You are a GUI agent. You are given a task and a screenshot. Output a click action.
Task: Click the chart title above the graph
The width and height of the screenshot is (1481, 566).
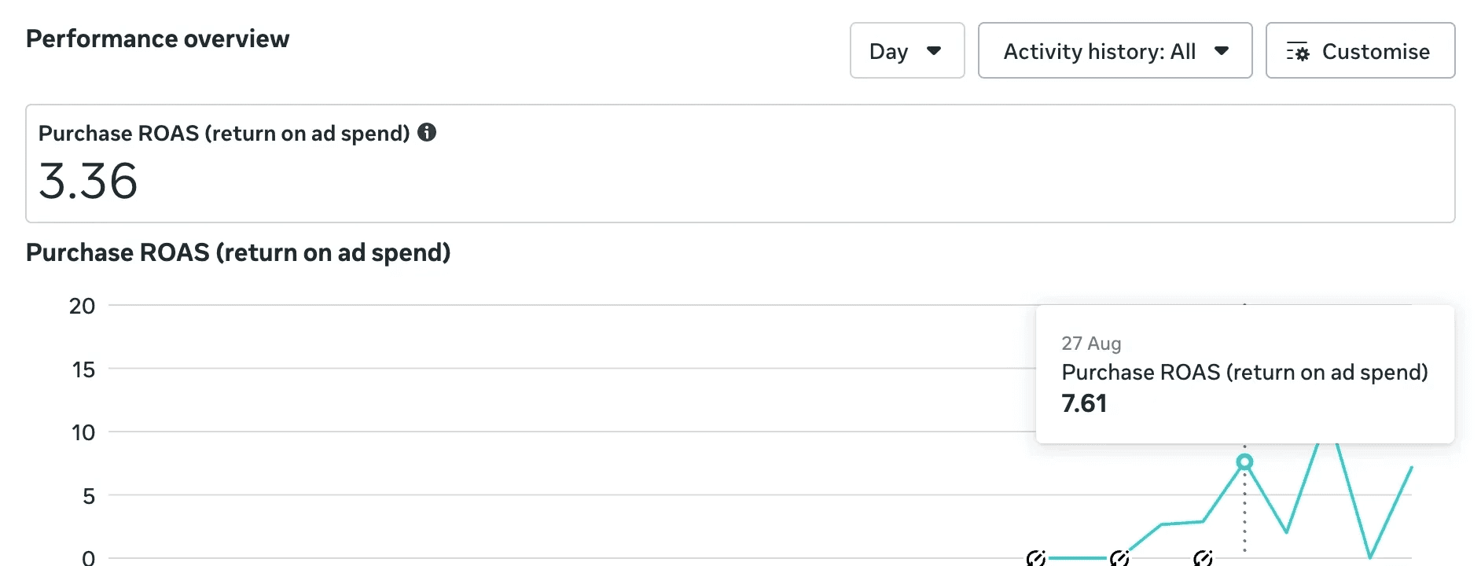[238, 252]
